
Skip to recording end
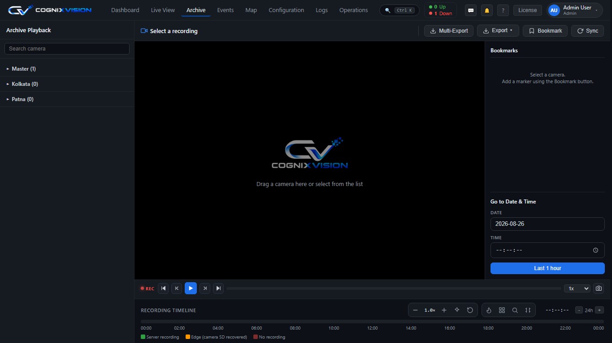pyautogui.click(x=218, y=288)
